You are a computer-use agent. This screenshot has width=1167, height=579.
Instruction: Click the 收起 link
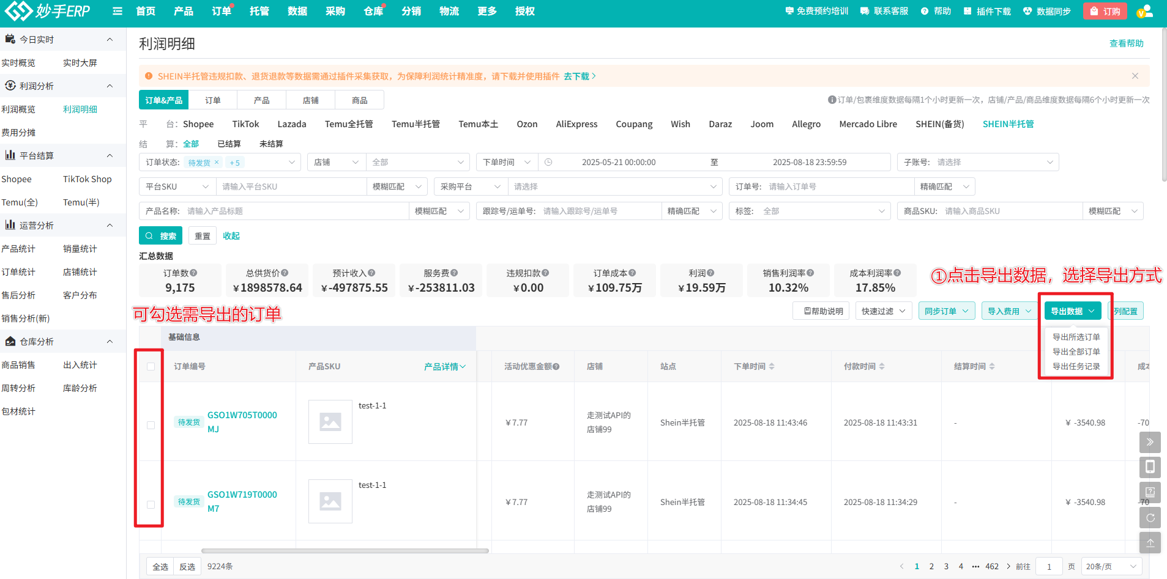tap(231, 235)
